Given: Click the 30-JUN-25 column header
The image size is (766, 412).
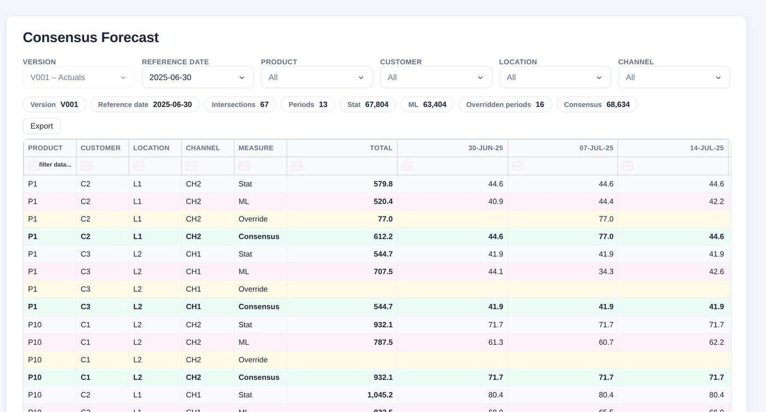Looking at the screenshot, I should [x=452, y=148].
